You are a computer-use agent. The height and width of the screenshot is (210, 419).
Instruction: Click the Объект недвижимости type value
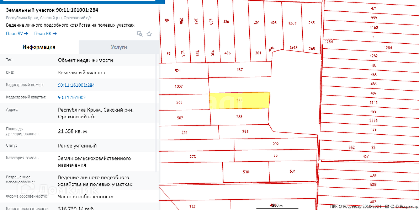pos(85,60)
